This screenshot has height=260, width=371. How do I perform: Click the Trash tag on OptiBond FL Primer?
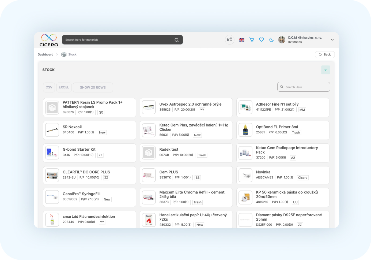296,132
